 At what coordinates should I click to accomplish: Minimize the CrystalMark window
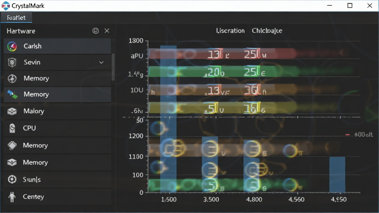(329, 6)
